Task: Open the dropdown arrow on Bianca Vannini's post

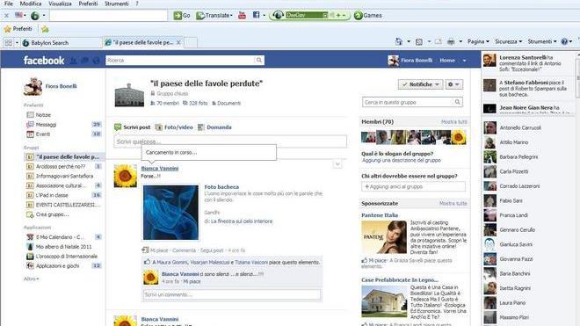Action: (337, 164)
